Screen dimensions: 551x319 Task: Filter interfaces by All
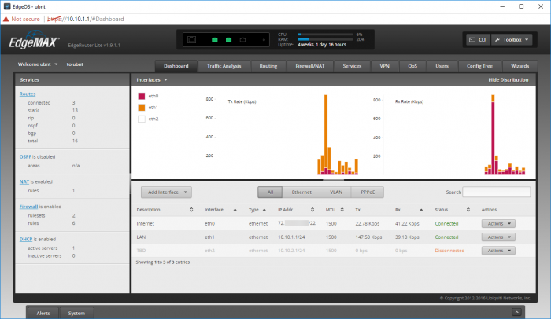[270, 192]
